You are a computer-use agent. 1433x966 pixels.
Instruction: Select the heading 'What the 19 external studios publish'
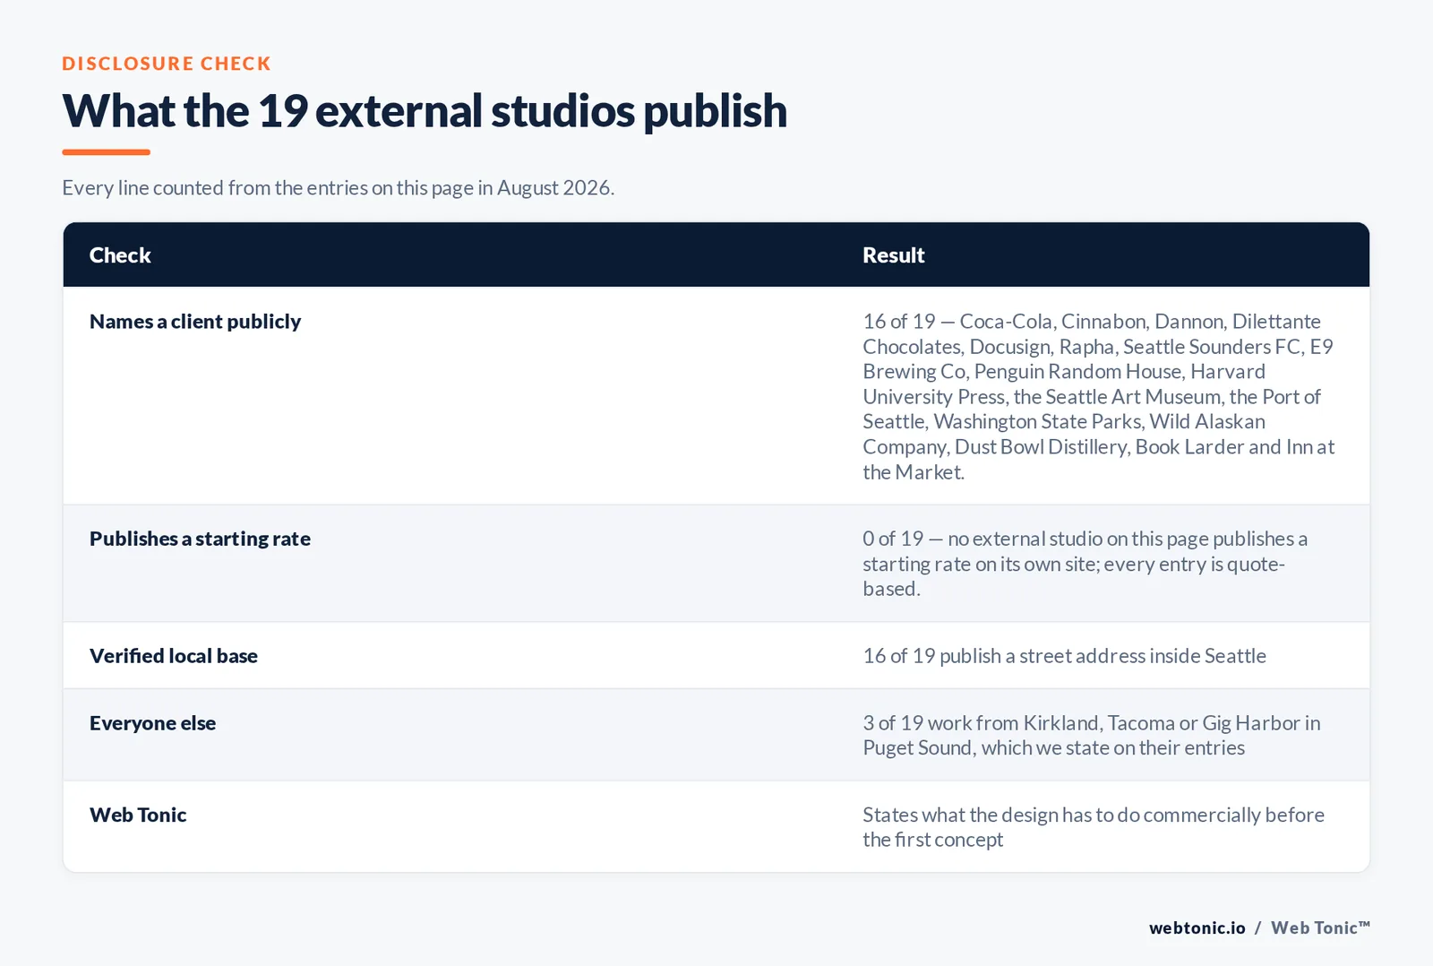[425, 111]
